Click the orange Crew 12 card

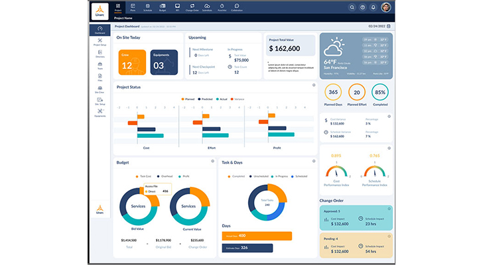(132, 62)
